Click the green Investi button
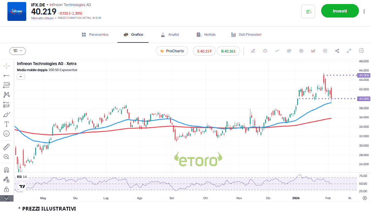 pyautogui.click(x=340, y=11)
